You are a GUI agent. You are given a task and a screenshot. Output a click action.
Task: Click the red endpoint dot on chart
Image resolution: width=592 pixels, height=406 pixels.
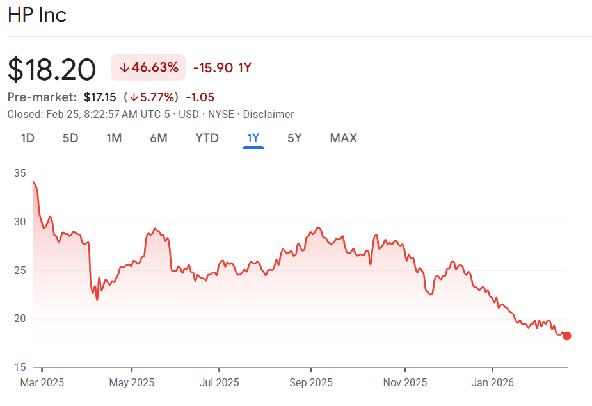coord(566,336)
